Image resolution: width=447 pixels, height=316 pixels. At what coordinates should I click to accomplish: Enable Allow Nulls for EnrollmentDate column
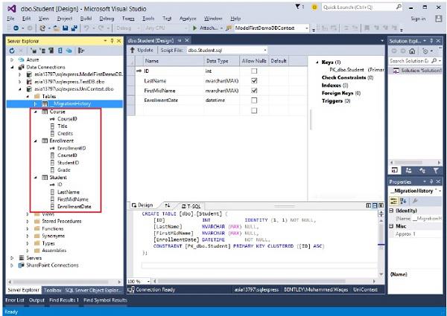[x=254, y=100]
